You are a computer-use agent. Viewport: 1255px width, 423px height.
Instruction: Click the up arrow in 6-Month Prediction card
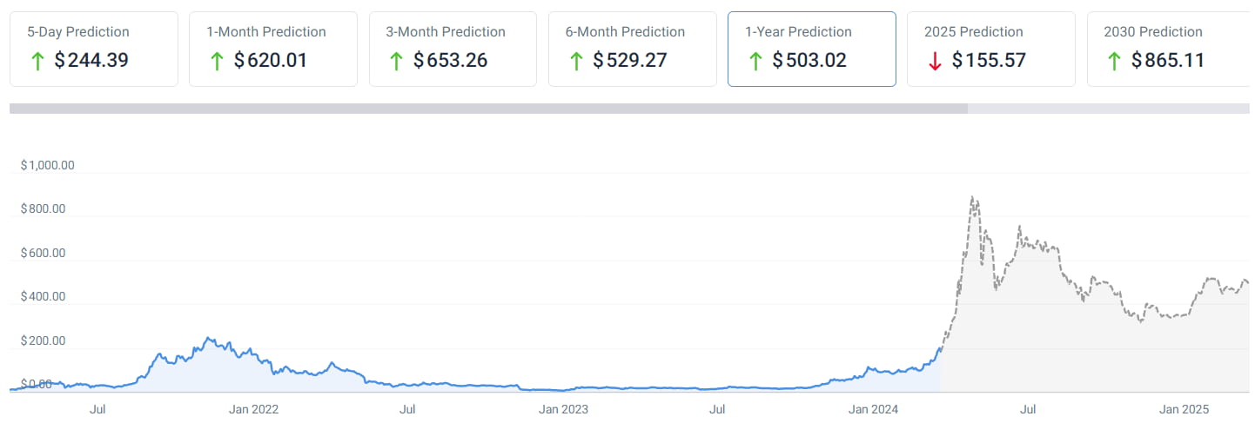pos(575,61)
